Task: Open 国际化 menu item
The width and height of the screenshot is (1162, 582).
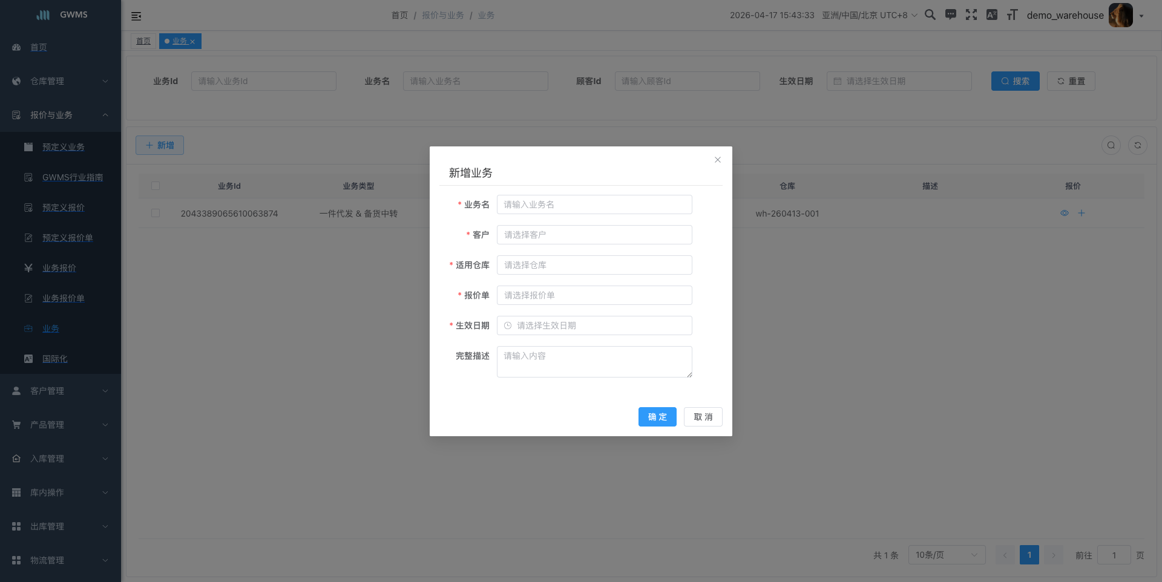Action: [61, 359]
